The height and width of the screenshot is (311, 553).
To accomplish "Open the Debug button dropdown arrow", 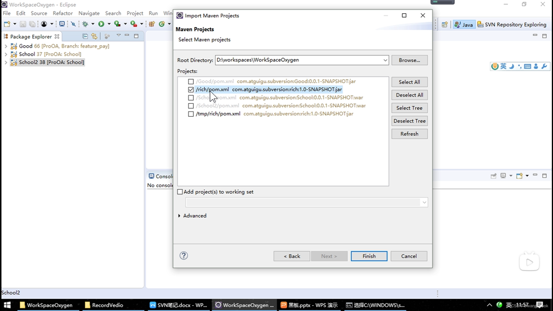I will [93, 24].
